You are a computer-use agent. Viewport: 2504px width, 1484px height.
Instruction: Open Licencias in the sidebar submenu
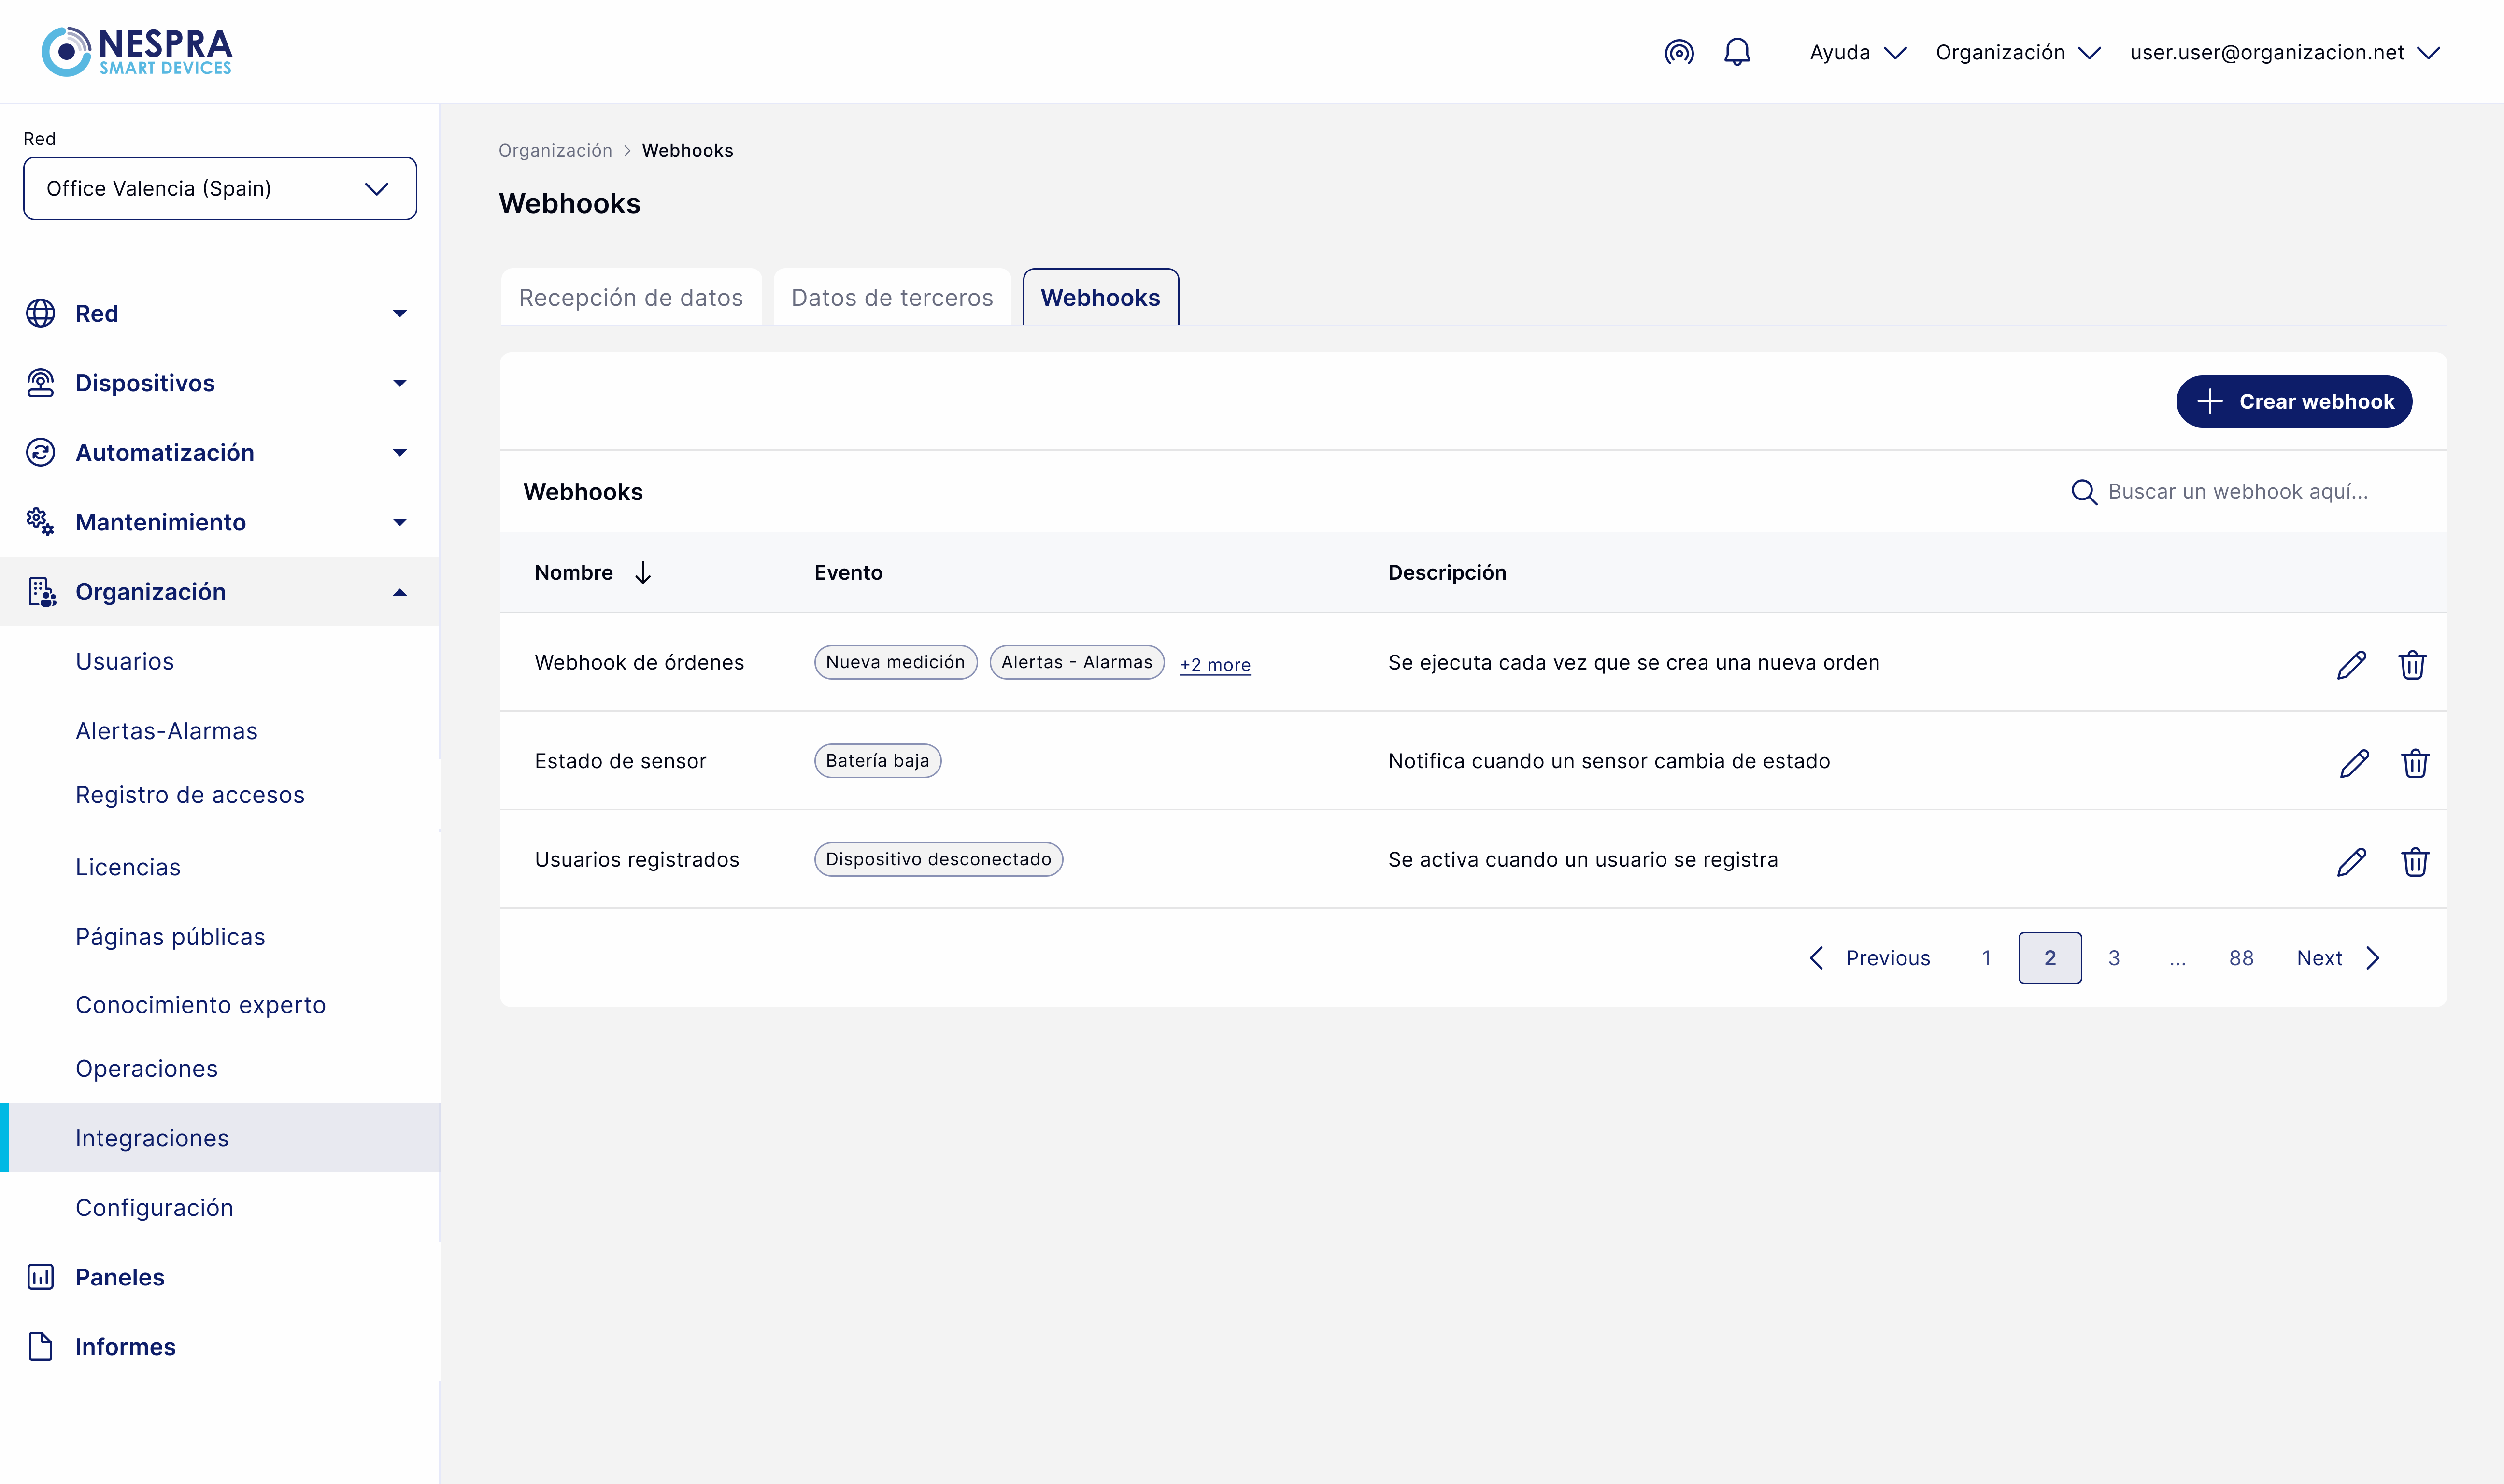click(x=128, y=867)
